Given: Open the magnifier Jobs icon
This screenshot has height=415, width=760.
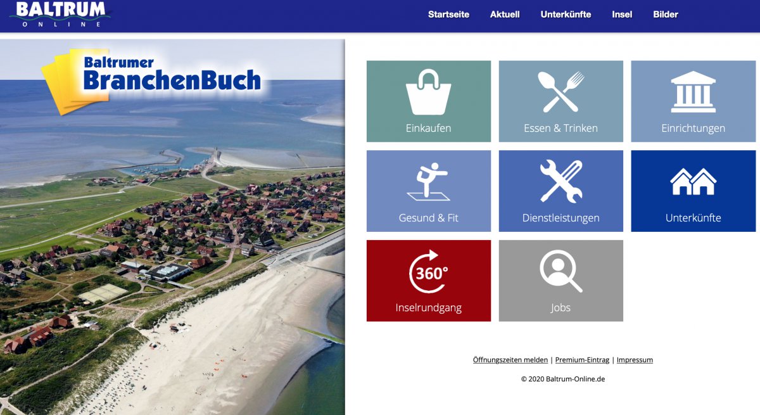Looking at the screenshot, I should (560, 272).
